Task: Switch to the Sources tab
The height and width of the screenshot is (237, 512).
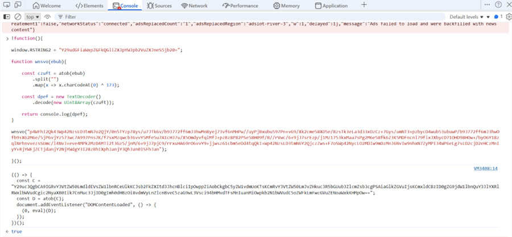Action: 159,6
